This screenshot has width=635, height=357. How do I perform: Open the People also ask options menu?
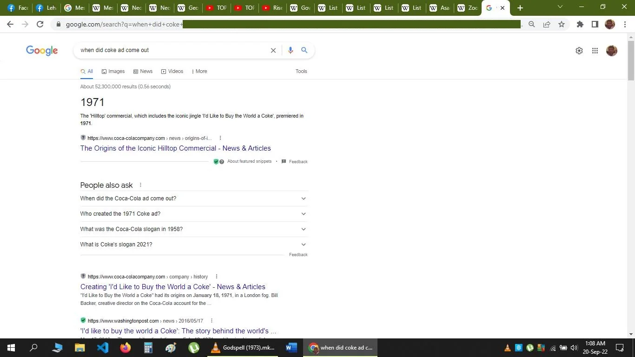(140, 185)
